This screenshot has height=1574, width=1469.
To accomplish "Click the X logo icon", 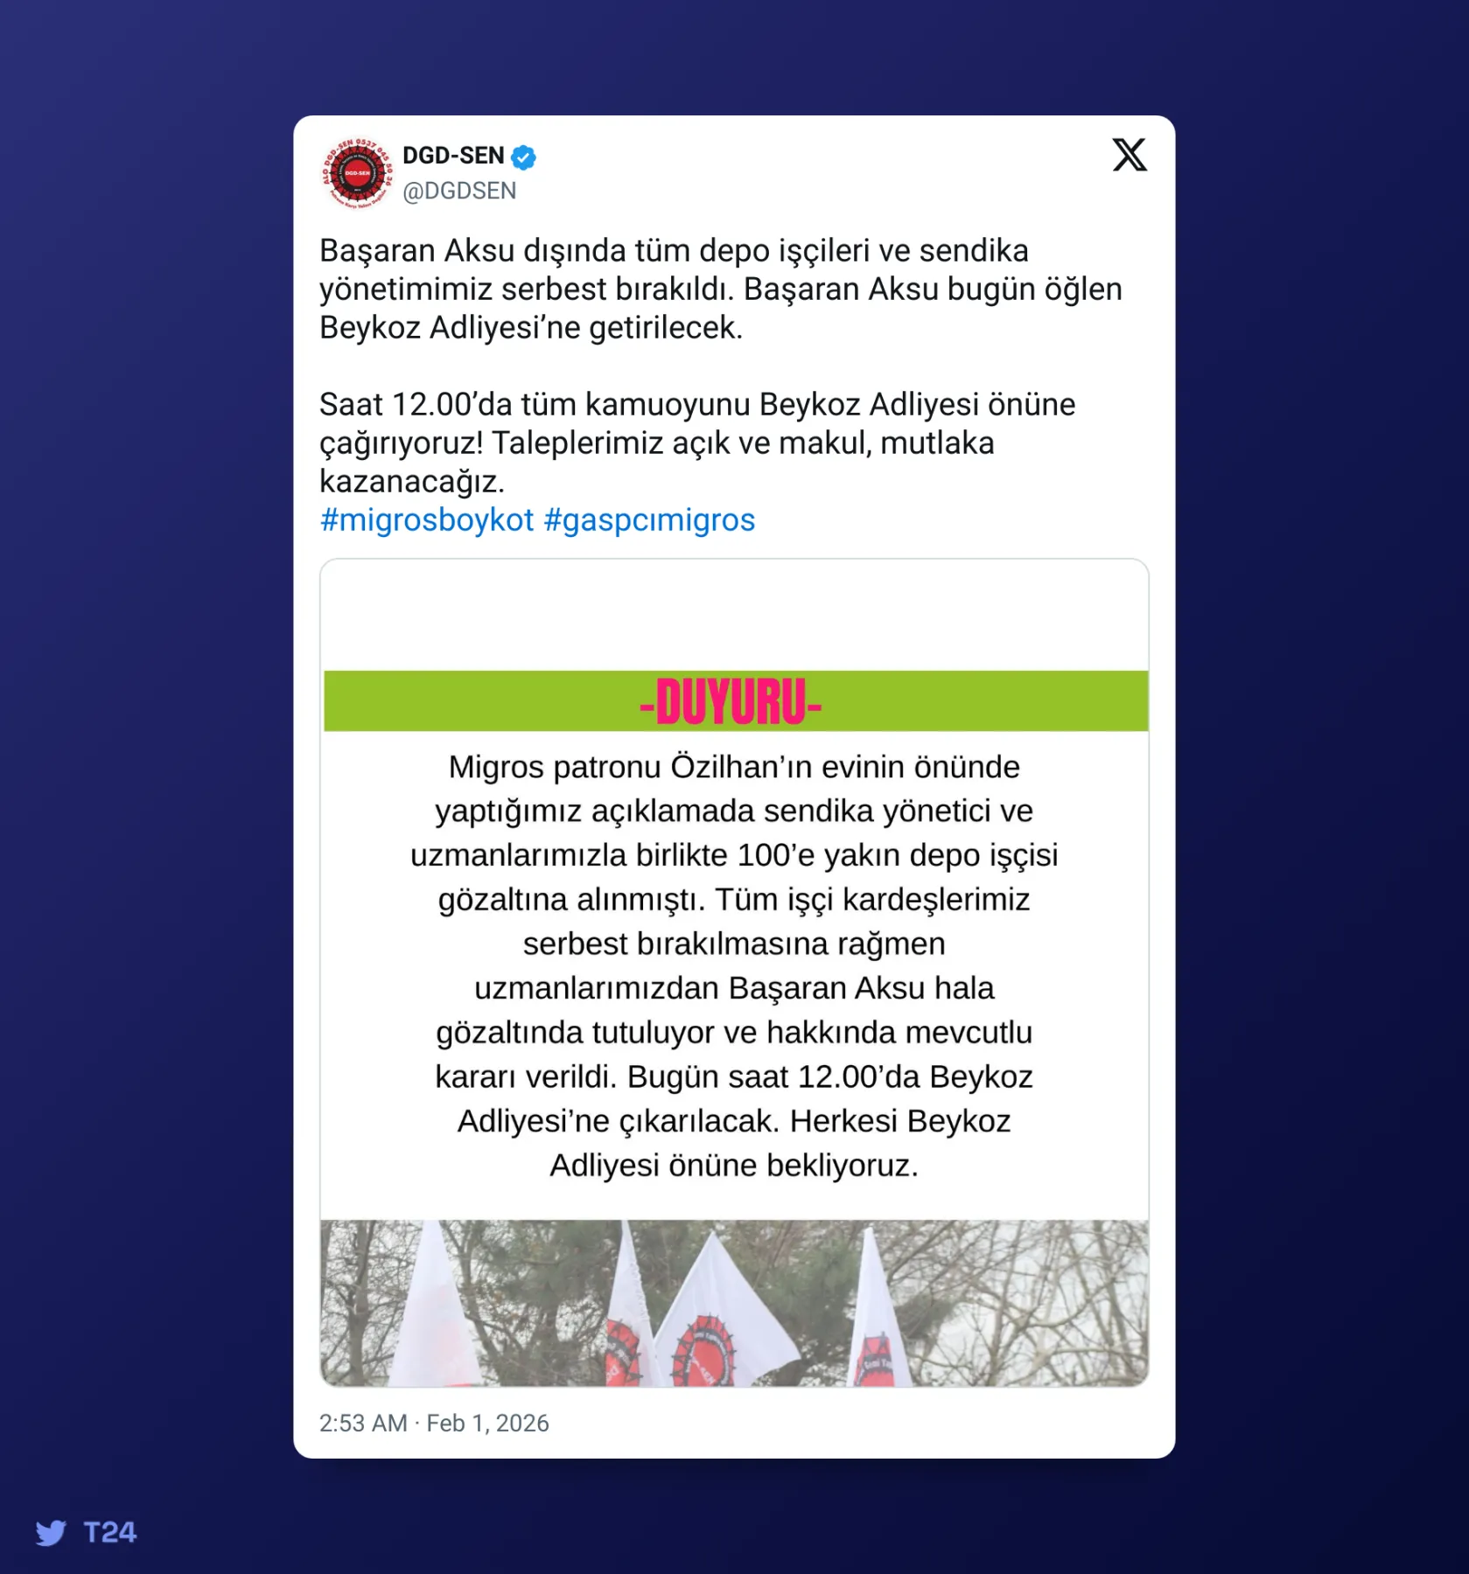I will coord(1130,155).
